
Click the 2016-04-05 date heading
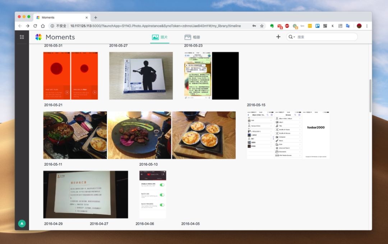(x=190, y=224)
